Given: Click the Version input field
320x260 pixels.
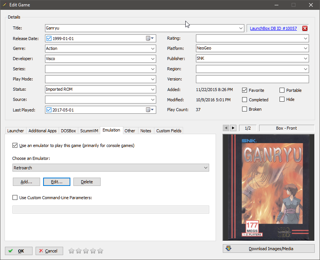Looking at the screenshot, I should point(252,79).
